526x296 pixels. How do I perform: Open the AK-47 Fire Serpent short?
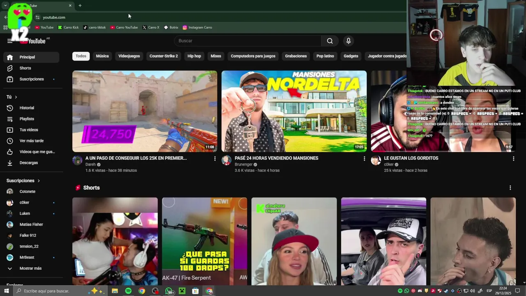click(x=204, y=241)
